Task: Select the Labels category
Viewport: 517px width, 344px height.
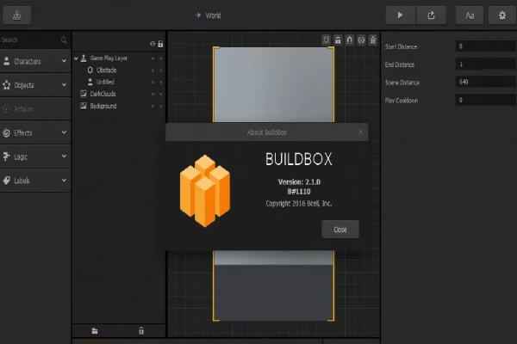Action: [35, 181]
